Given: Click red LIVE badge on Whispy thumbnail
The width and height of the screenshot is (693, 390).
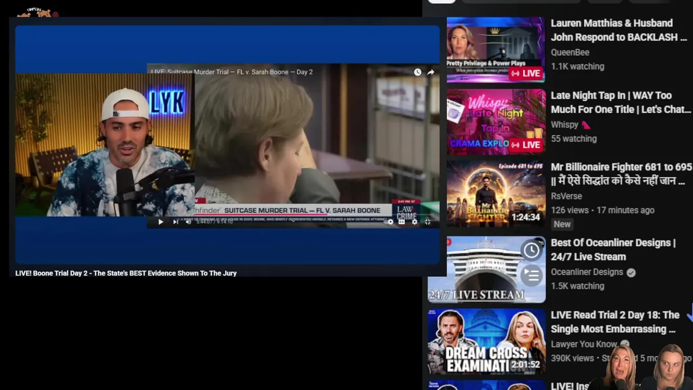Looking at the screenshot, I should [526, 145].
